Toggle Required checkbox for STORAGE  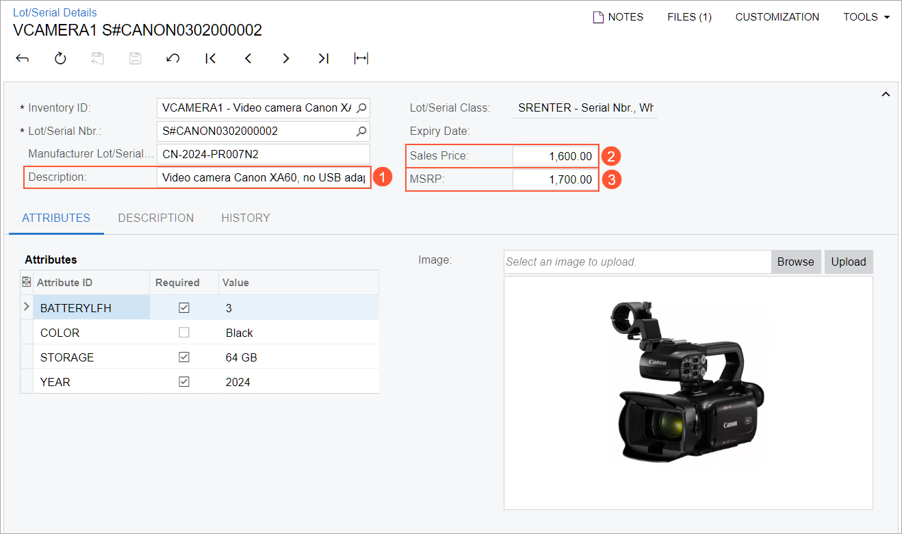(x=183, y=357)
